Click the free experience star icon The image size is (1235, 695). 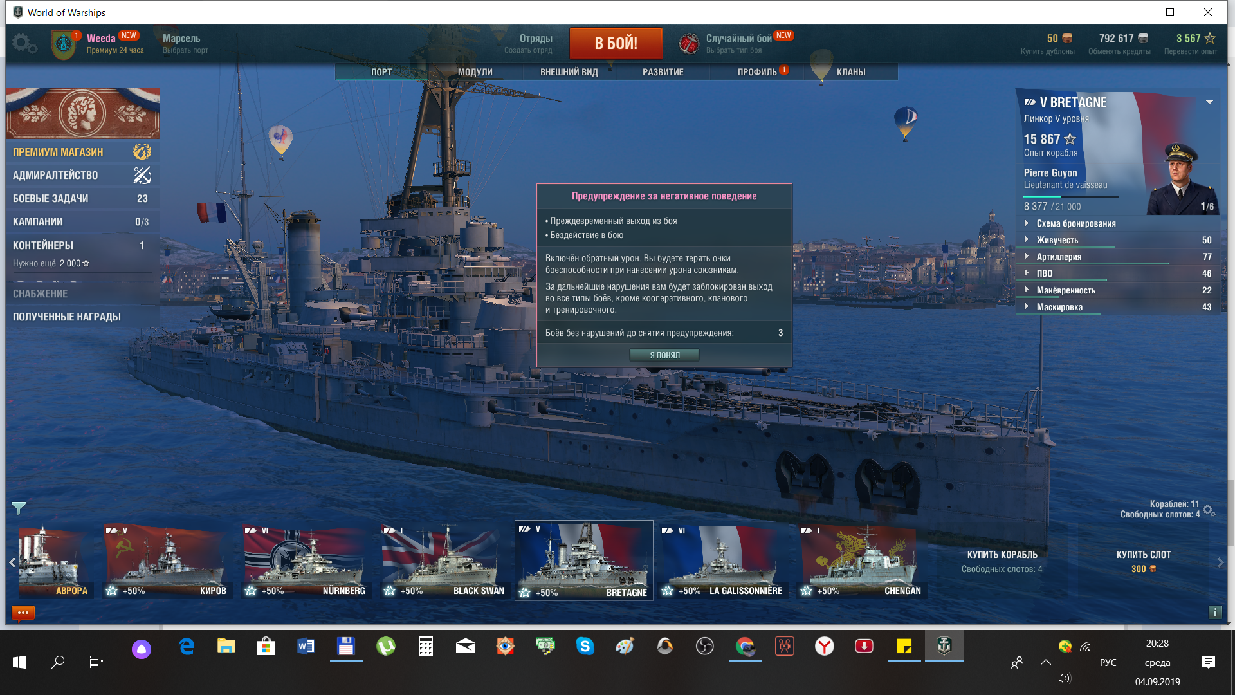tap(1210, 38)
